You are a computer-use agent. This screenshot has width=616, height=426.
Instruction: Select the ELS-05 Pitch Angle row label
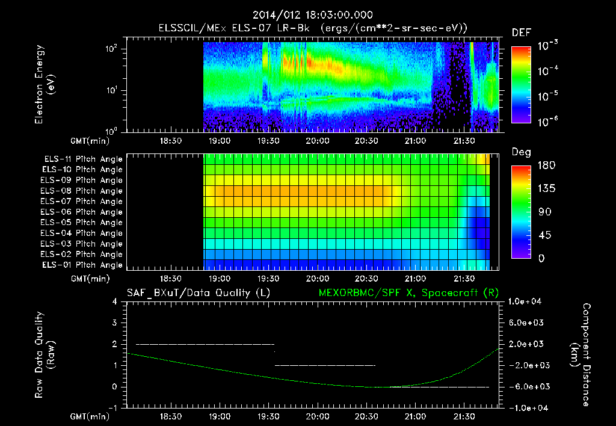pyautogui.click(x=81, y=223)
